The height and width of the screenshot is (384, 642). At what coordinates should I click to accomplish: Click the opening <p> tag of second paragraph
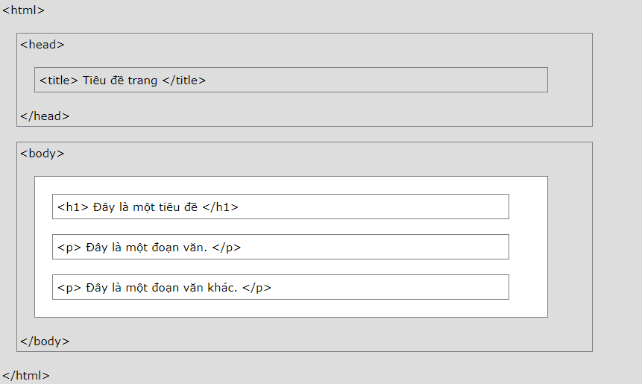(69, 288)
